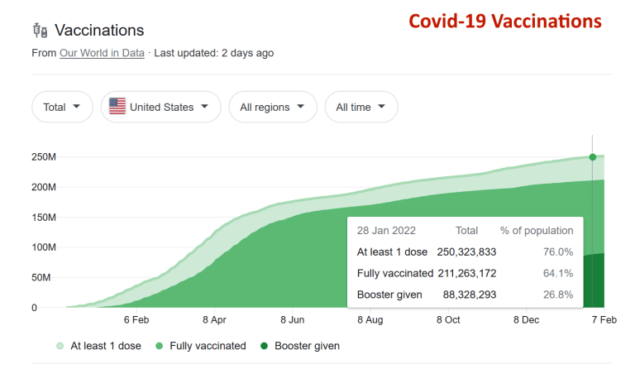Click the Covid-19 Vaccinations red title

[x=505, y=22]
